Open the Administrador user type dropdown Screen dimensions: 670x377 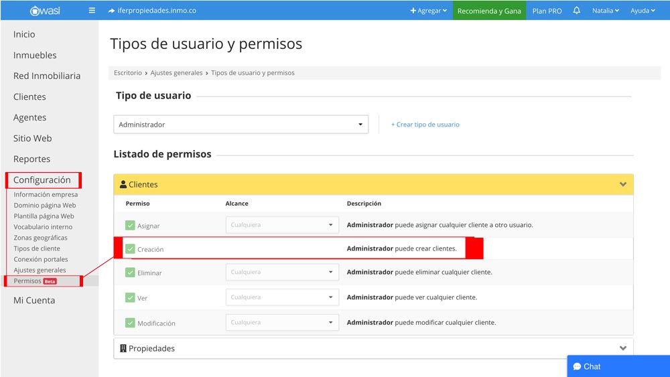pos(241,125)
